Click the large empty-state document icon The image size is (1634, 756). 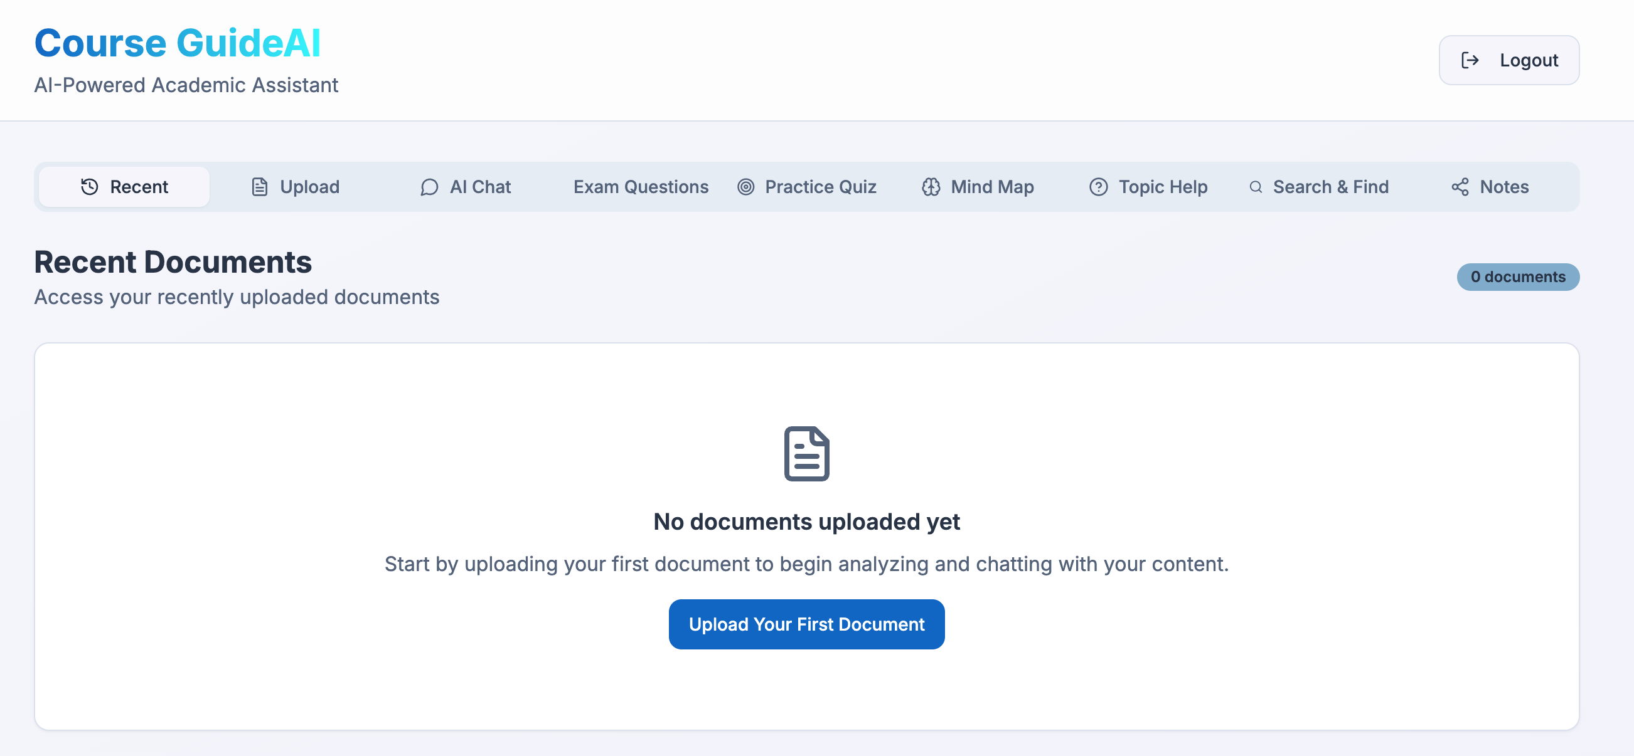806,453
